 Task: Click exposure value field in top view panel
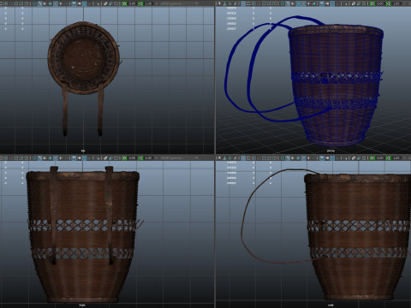coord(132,3)
